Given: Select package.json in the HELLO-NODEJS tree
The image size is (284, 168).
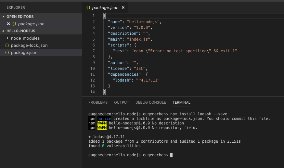Looking at the screenshot, I should (24, 53).
